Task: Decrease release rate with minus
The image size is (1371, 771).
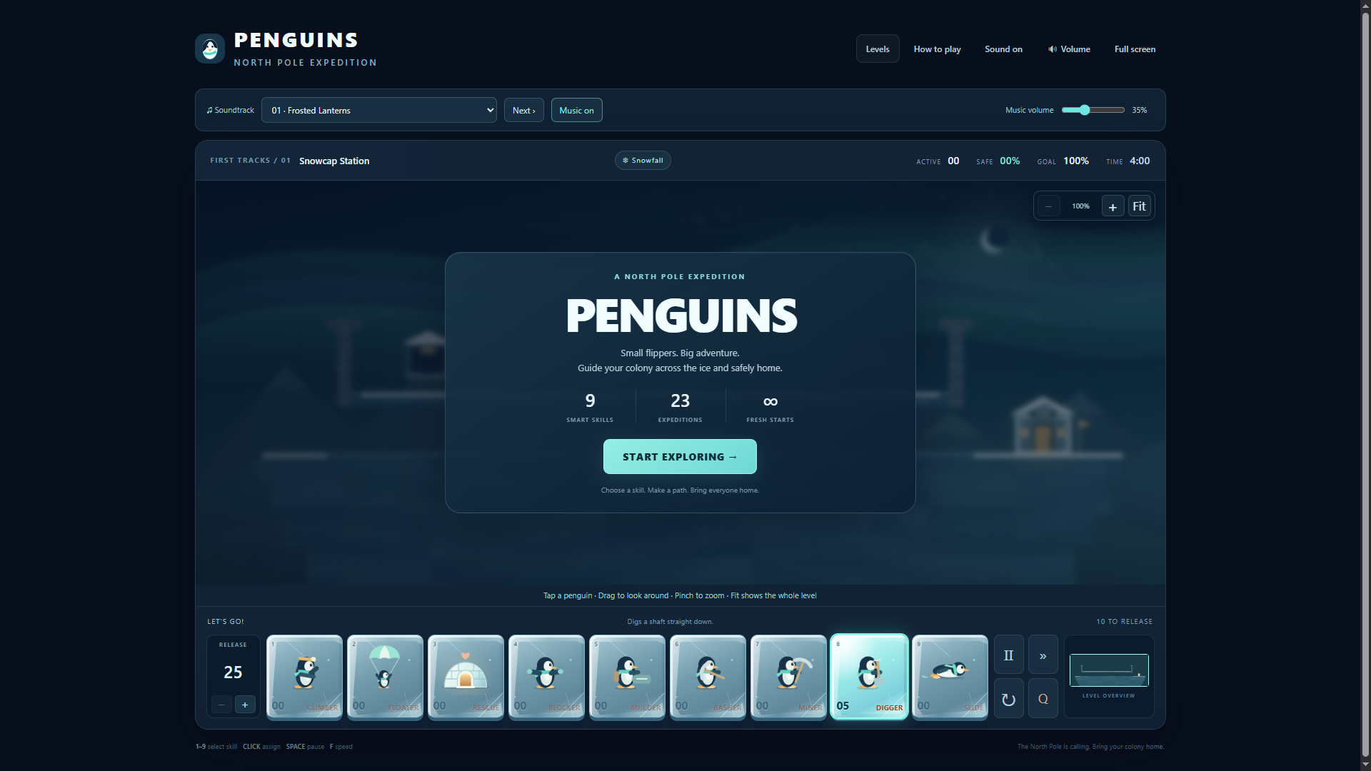Action: click(x=221, y=705)
